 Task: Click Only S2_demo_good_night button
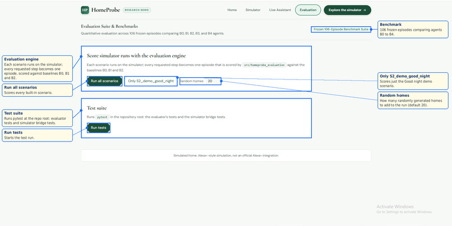point(151,81)
